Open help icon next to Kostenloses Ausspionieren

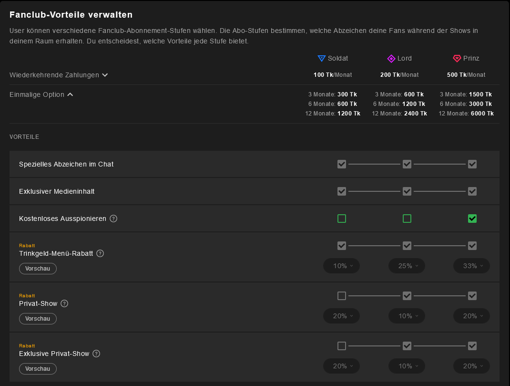pos(113,219)
